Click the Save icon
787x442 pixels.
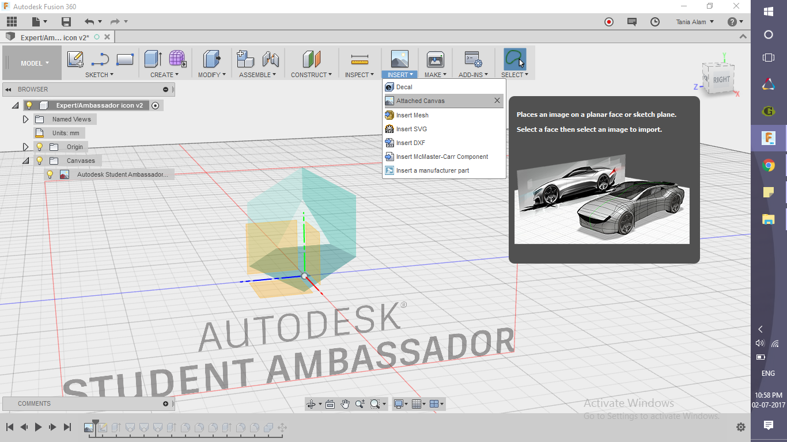(x=66, y=22)
